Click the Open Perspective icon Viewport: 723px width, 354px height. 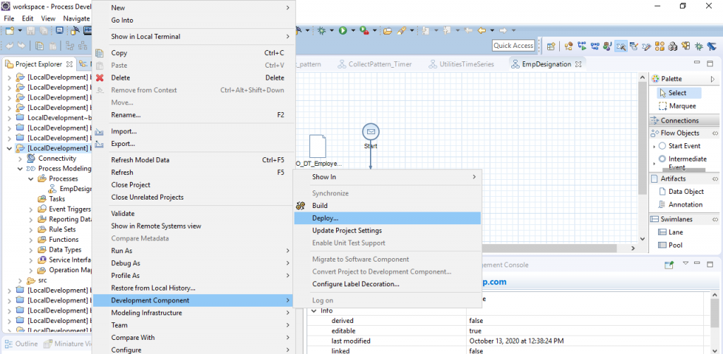[x=551, y=46]
